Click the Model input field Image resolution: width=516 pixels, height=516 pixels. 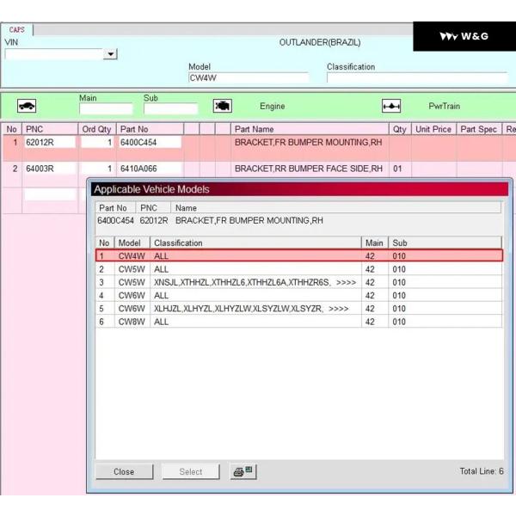[x=248, y=78]
